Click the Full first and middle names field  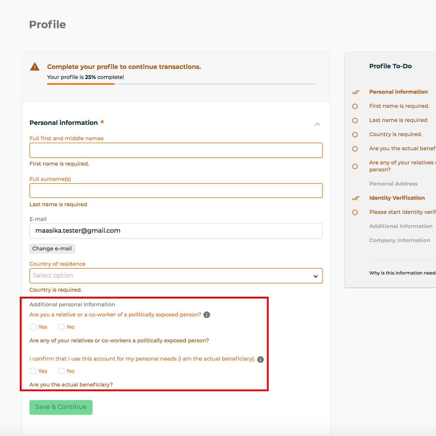tap(176, 150)
